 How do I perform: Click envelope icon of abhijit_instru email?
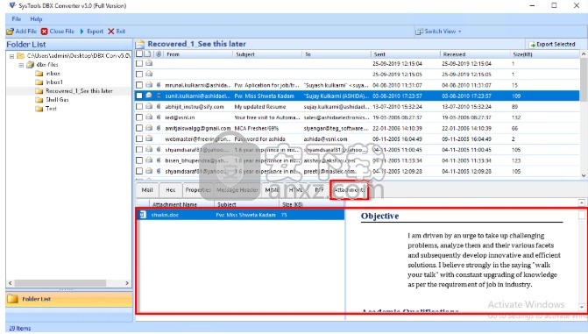point(149,107)
